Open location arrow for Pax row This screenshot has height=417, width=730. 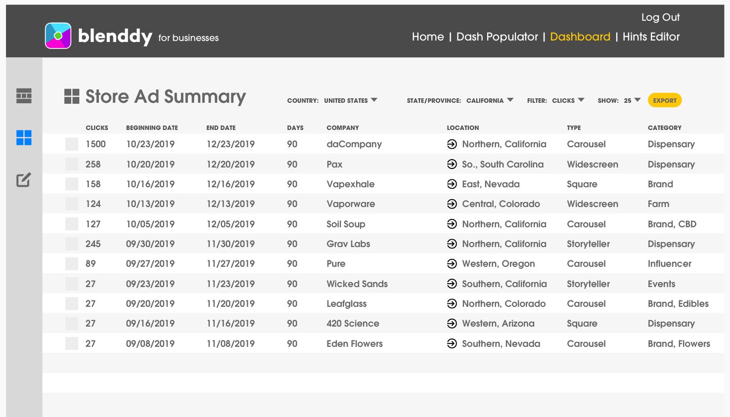click(452, 164)
